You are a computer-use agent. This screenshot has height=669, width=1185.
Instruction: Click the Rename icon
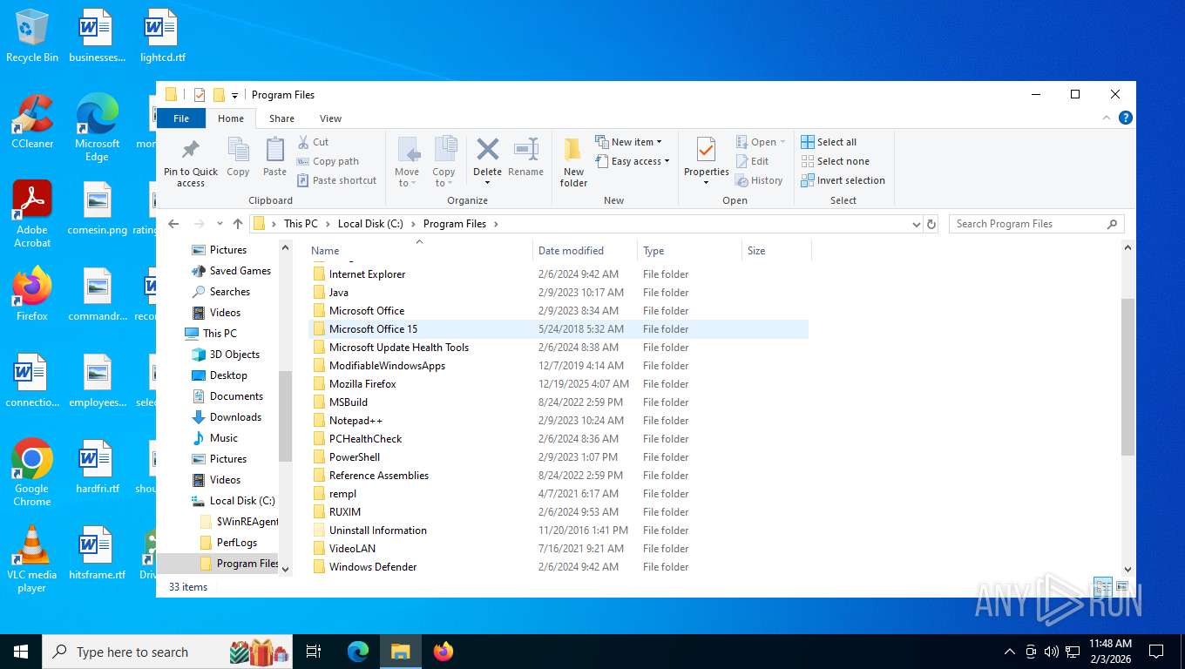(525, 149)
